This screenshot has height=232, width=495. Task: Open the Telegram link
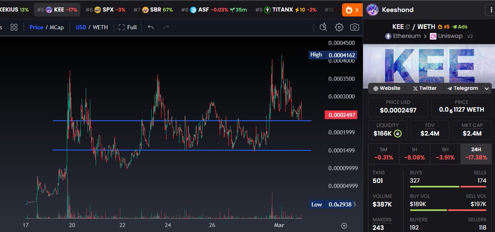(x=462, y=88)
